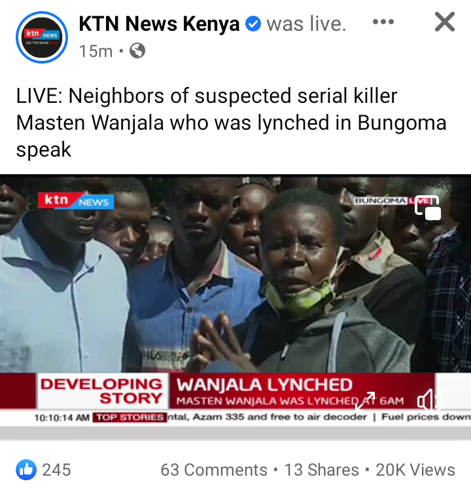The width and height of the screenshot is (471, 494).
Task: Click the 20K Views count
Action: coord(415,470)
